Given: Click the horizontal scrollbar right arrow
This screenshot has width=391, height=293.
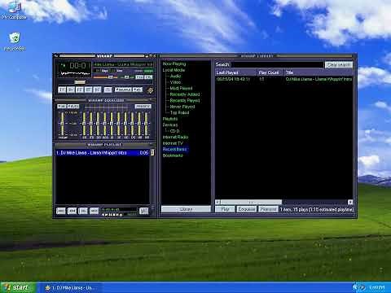Looking at the screenshot, I should tap(350, 202).
